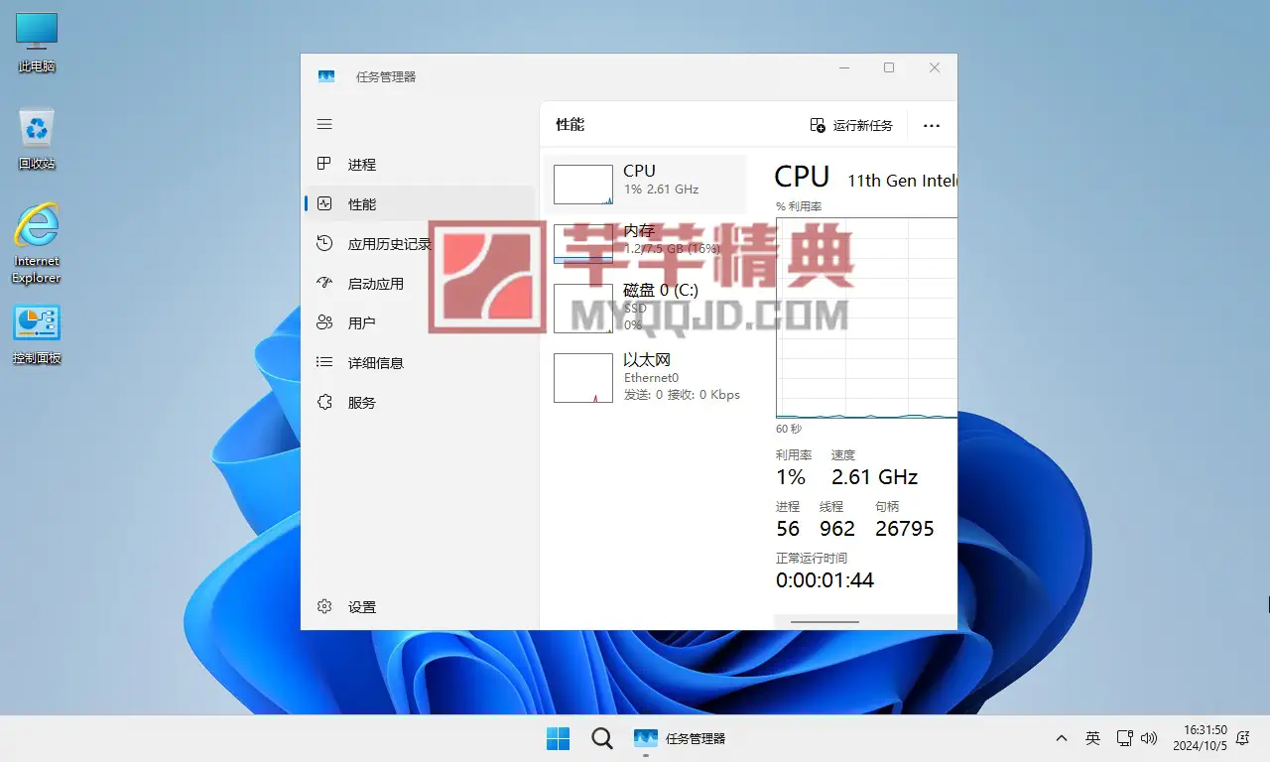
Task: Select the Disk 0 (C:) entry
Action: 645,307
